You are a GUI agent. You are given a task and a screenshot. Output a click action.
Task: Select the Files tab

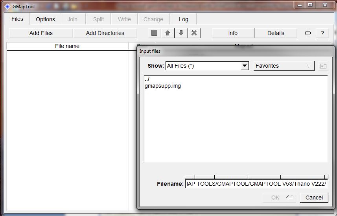click(17, 19)
